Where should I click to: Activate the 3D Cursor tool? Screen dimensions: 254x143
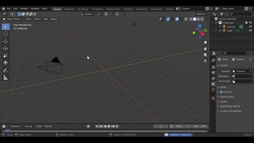point(6,34)
